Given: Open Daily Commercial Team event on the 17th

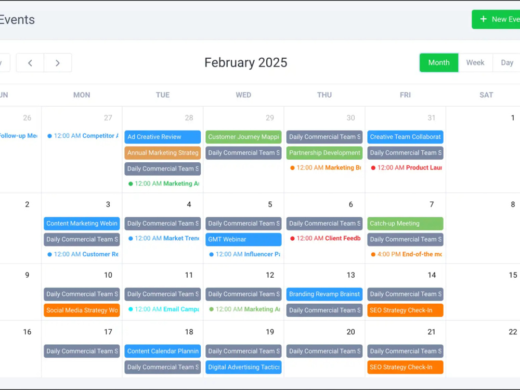Looking at the screenshot, I should pos(82,351).
